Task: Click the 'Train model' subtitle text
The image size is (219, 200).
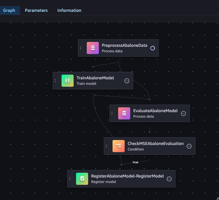Action: click(x=86, y=84)
